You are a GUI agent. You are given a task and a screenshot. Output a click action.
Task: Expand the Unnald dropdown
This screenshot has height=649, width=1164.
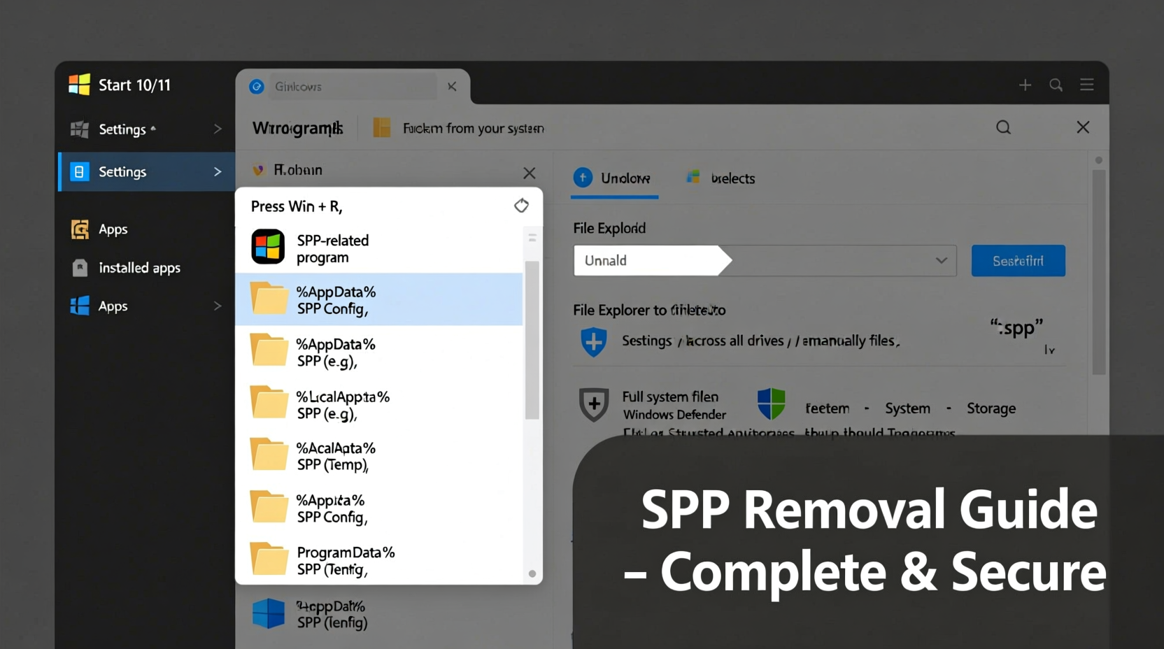tap(942, 260)
